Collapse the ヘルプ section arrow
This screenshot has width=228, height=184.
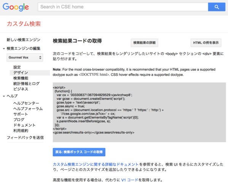(x=4, y=96)
